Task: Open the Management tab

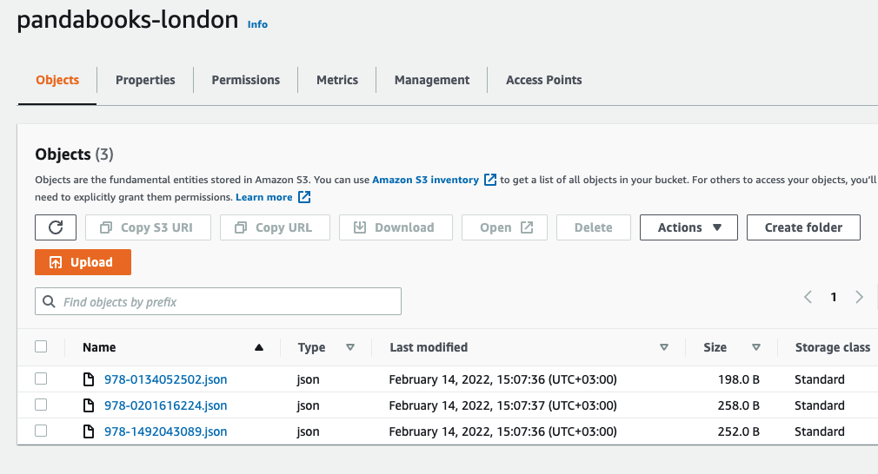Action: 432,80
